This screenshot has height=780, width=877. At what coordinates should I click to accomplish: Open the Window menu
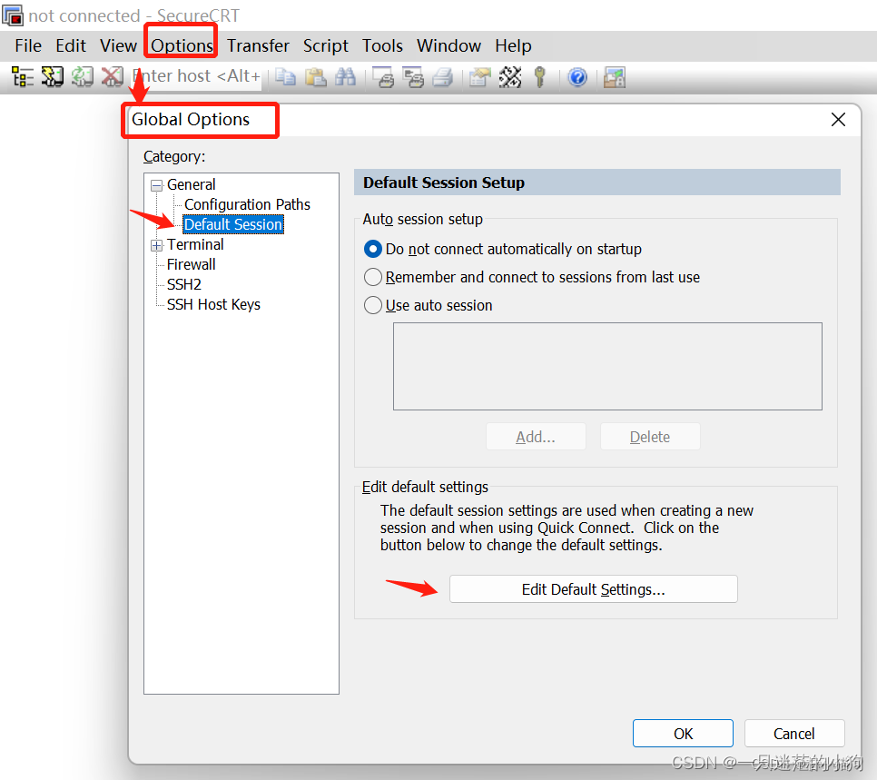click(x=448, y=45)
